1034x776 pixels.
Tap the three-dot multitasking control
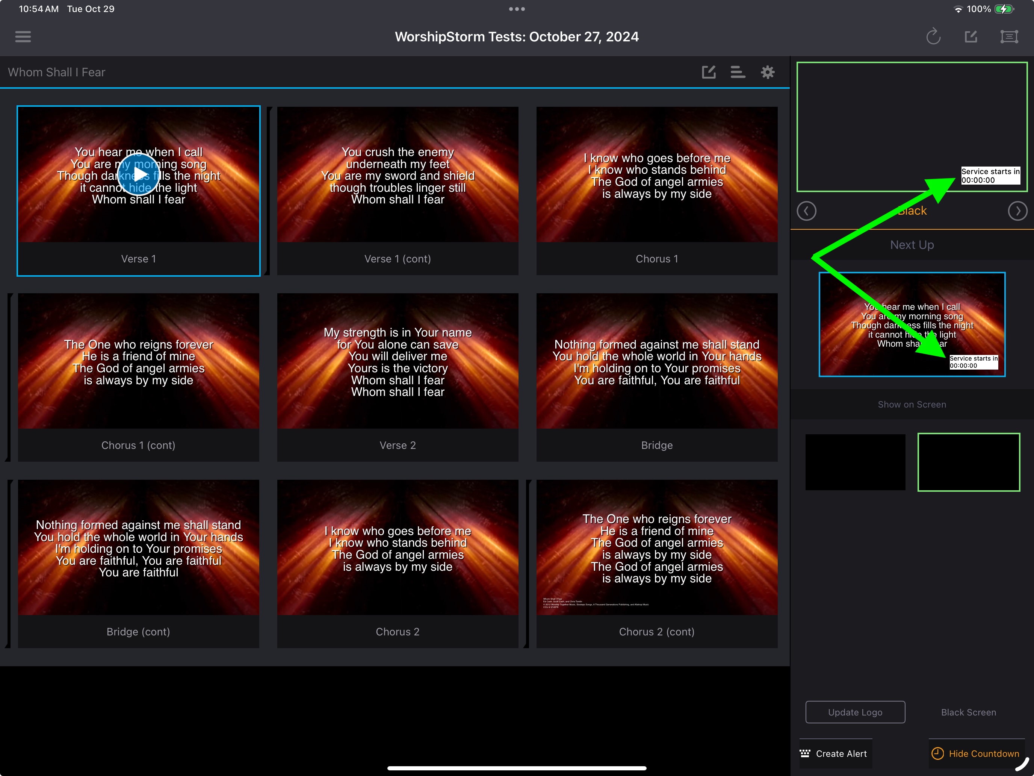click(x=517, y=9)
